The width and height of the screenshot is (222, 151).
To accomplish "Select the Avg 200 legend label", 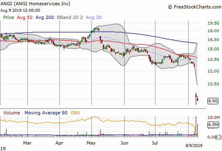I will 44,17.
